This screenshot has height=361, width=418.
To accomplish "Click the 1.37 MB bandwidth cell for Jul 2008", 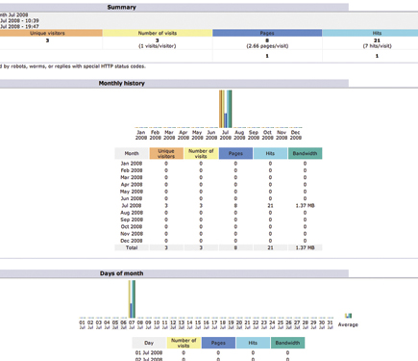I will tap(305, 205).
